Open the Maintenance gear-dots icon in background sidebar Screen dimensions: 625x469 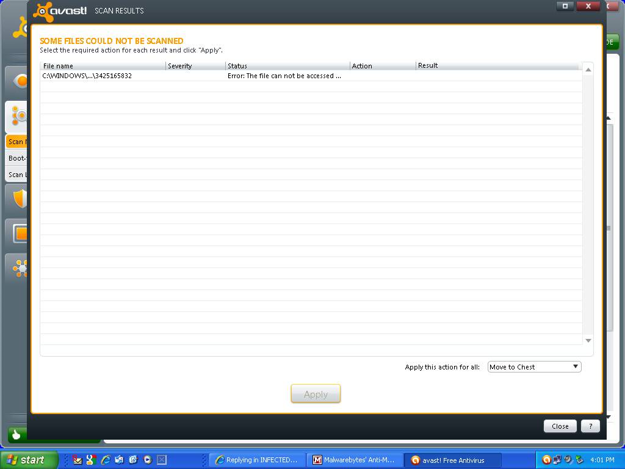coord(20,269)
